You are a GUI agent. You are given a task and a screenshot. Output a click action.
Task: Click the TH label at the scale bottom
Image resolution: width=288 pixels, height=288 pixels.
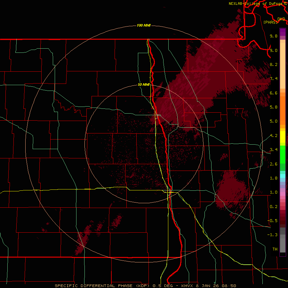pyautogui.click(x=275, y=249)
